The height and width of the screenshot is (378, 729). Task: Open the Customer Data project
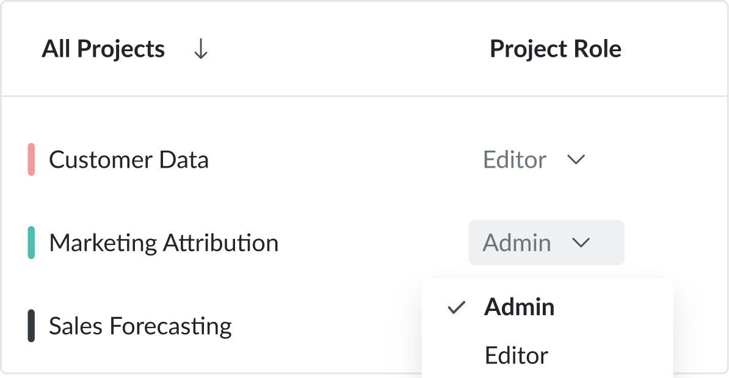[x=129, y=160]
